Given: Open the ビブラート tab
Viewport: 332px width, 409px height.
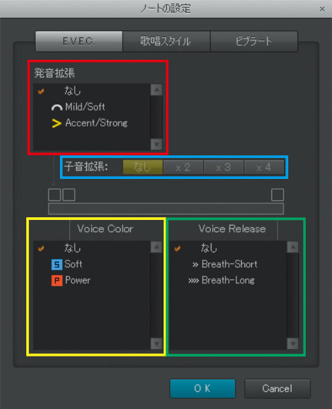Looking at the screenshot, I should click(x=254, y=41).
